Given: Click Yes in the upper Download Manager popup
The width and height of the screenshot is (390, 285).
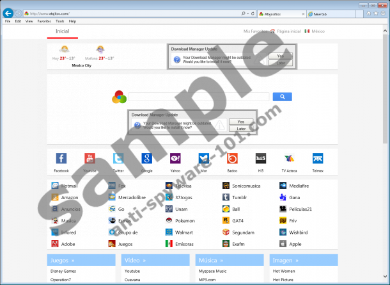Looking at the screenshot, I should tap(280, 56).
